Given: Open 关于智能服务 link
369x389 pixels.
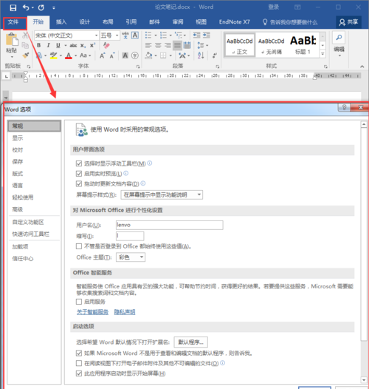Looking at the screenshot, I should click(x=92, y=312).
